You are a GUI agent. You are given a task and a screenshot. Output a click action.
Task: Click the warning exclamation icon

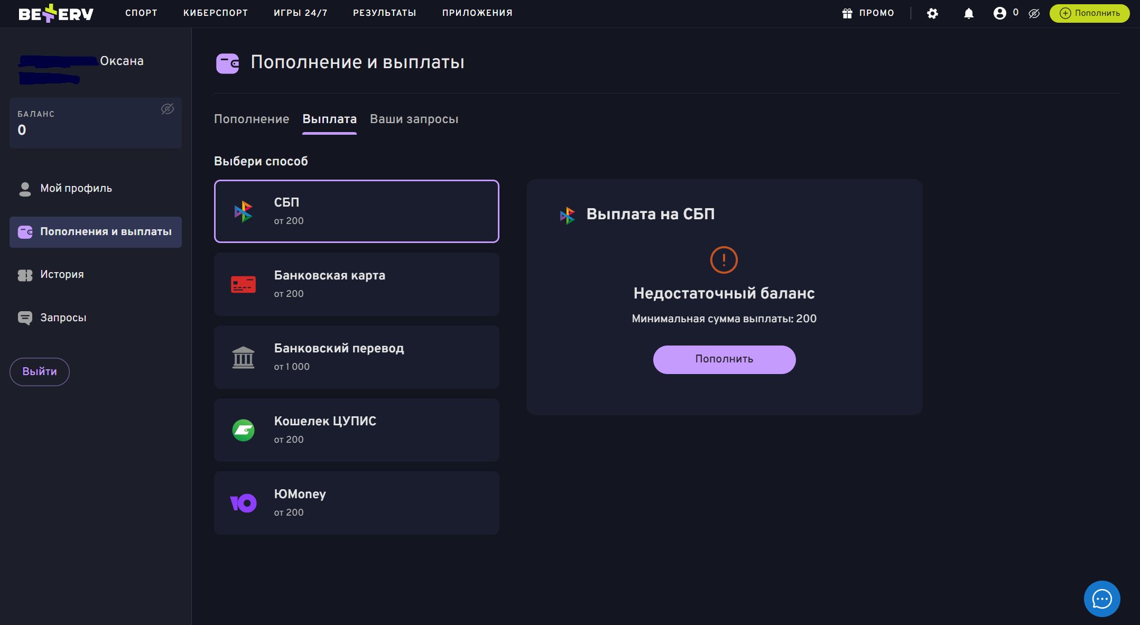tap(724, 260)
